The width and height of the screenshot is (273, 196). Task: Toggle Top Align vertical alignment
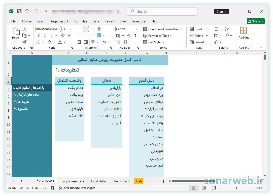79,29
